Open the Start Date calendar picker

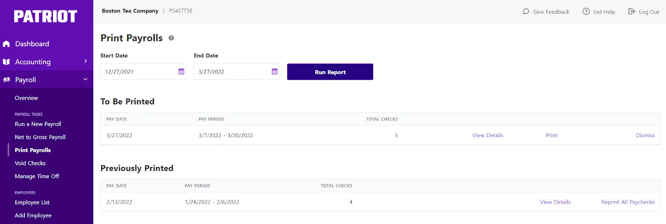click(x=181, y=71)
